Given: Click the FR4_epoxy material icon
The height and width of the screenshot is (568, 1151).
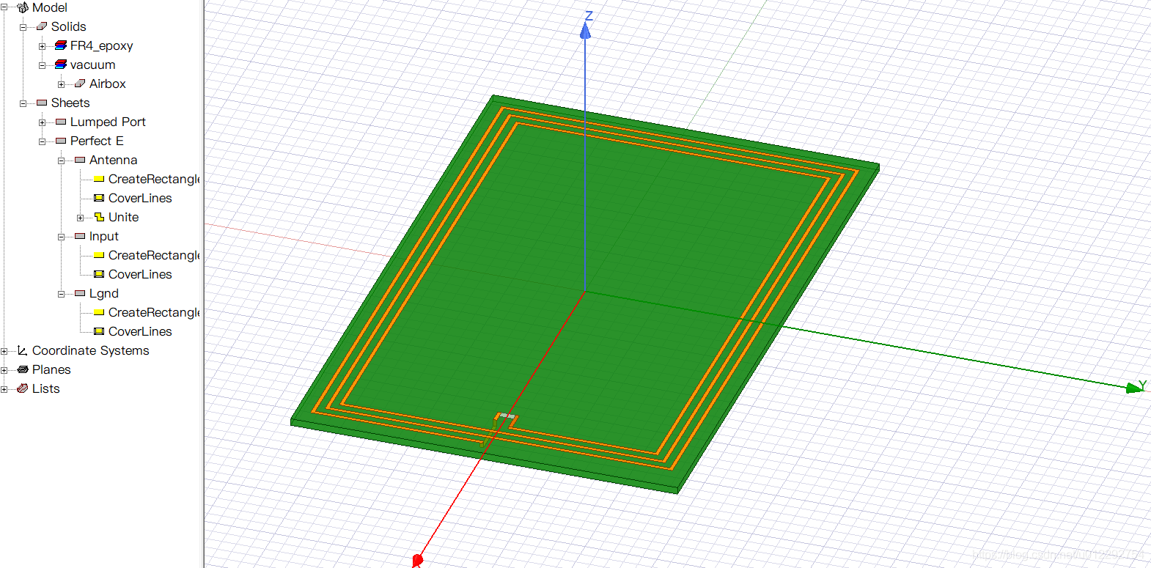Looking at the screenshot, I should [61, 45].
